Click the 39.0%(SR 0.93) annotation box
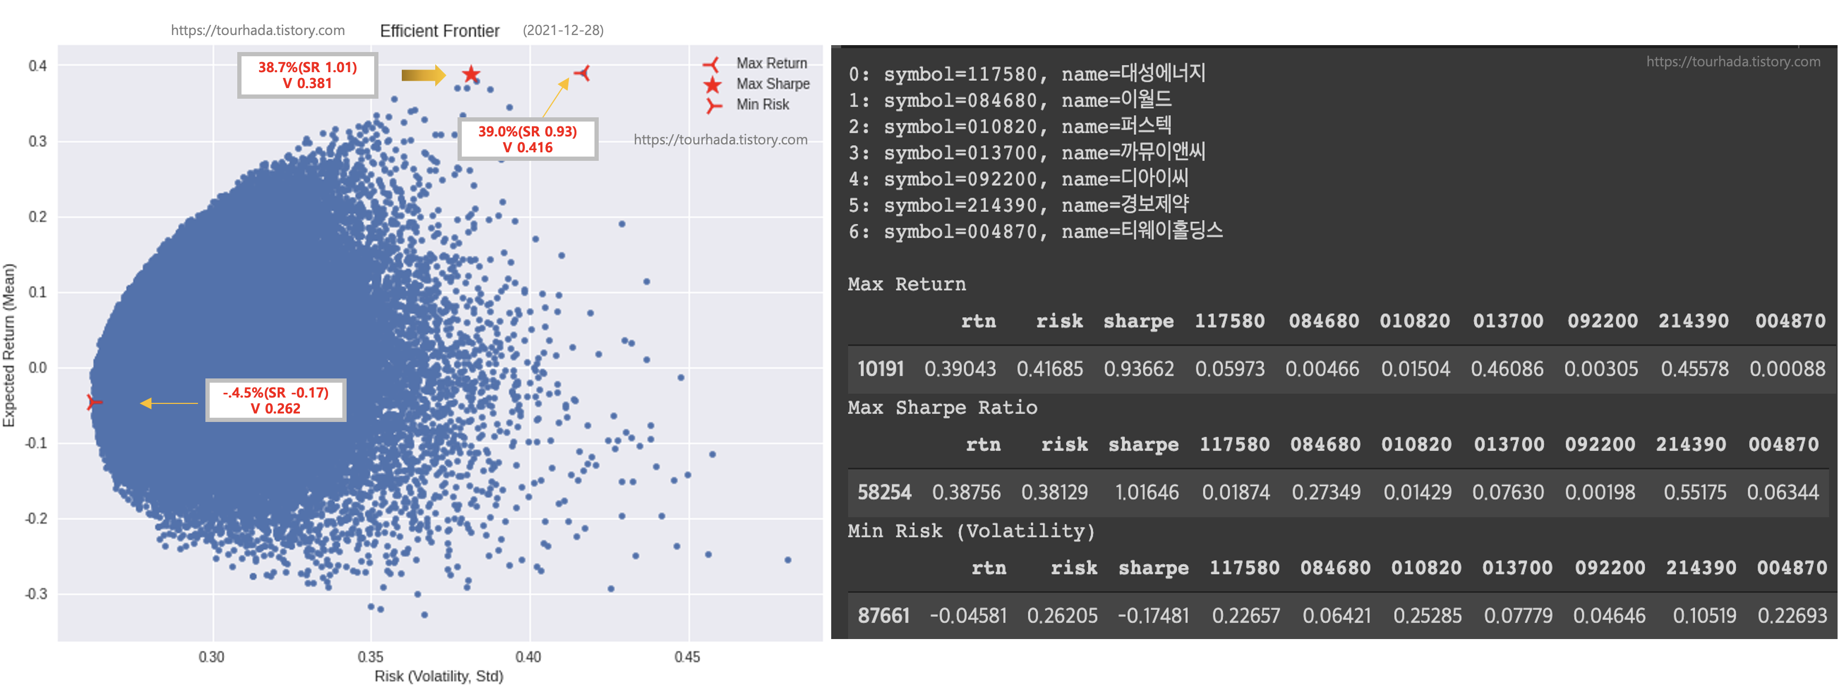The width and height of the screenshot is (1845, 690). tap(527, 139)
